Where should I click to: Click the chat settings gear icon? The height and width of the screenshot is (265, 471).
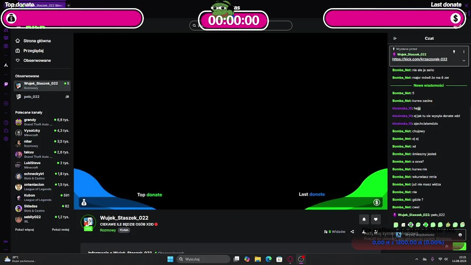[447, 246]
